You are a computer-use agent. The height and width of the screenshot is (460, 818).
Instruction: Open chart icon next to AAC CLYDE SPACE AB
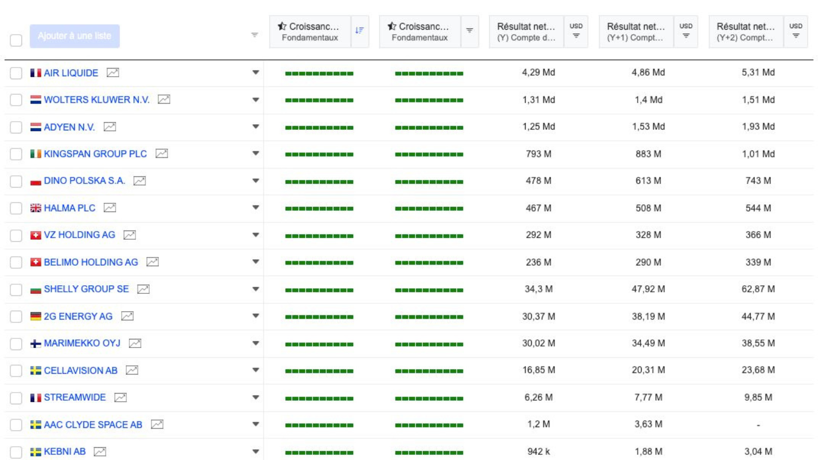[157, 424]
